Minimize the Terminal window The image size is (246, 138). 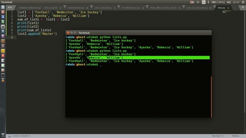[x=71, y=33]
